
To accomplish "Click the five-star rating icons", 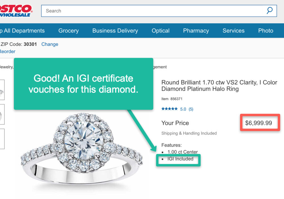I will click(169, 109).
